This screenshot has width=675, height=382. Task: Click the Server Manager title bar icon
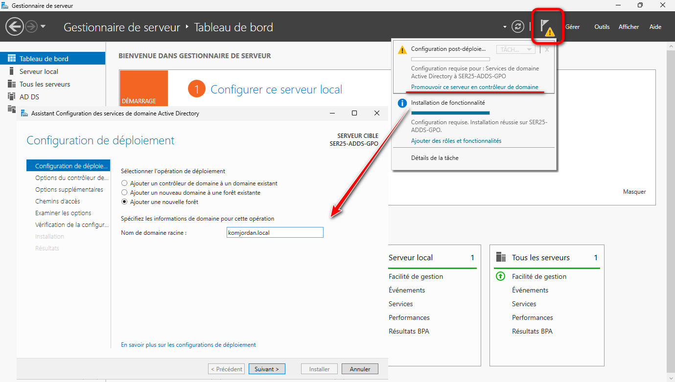click(x=5, y=5)
